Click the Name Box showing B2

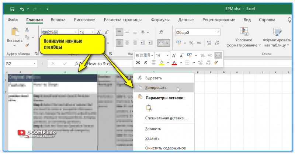point(21,64)
